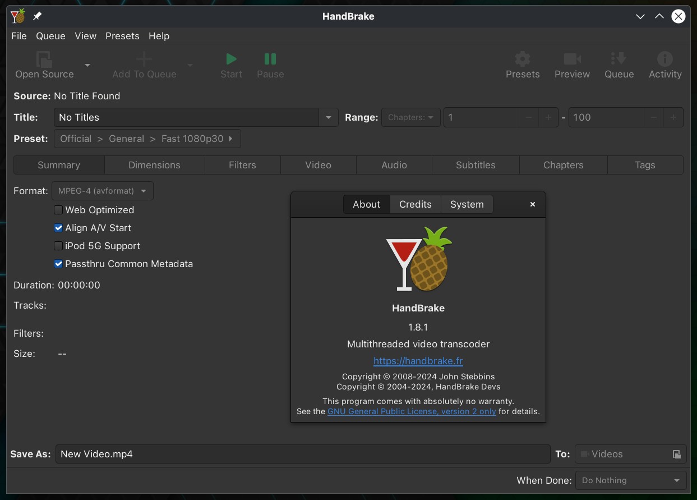
Task: Show the Queue panel icon
Action: (x=619, y=59)
